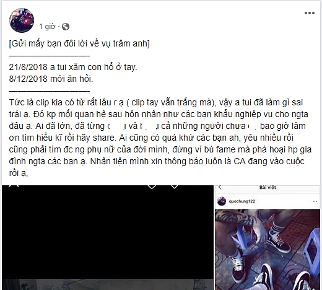Open the post options three-dot menu

[x=310, y=13]
